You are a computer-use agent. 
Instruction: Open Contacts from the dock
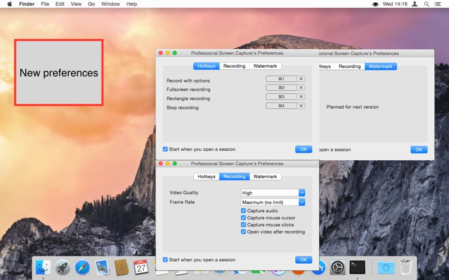tap(121, 268)
